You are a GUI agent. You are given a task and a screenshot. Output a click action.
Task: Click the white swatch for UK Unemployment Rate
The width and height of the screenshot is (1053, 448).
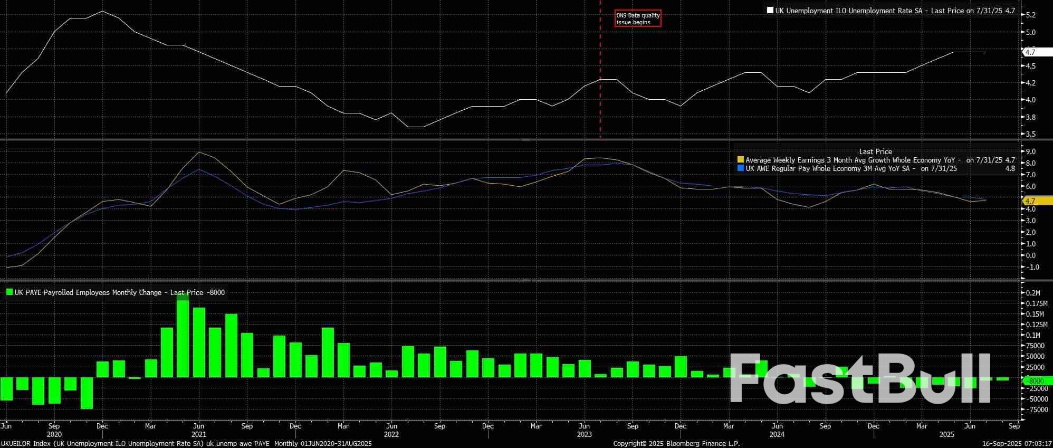(770, 11)
